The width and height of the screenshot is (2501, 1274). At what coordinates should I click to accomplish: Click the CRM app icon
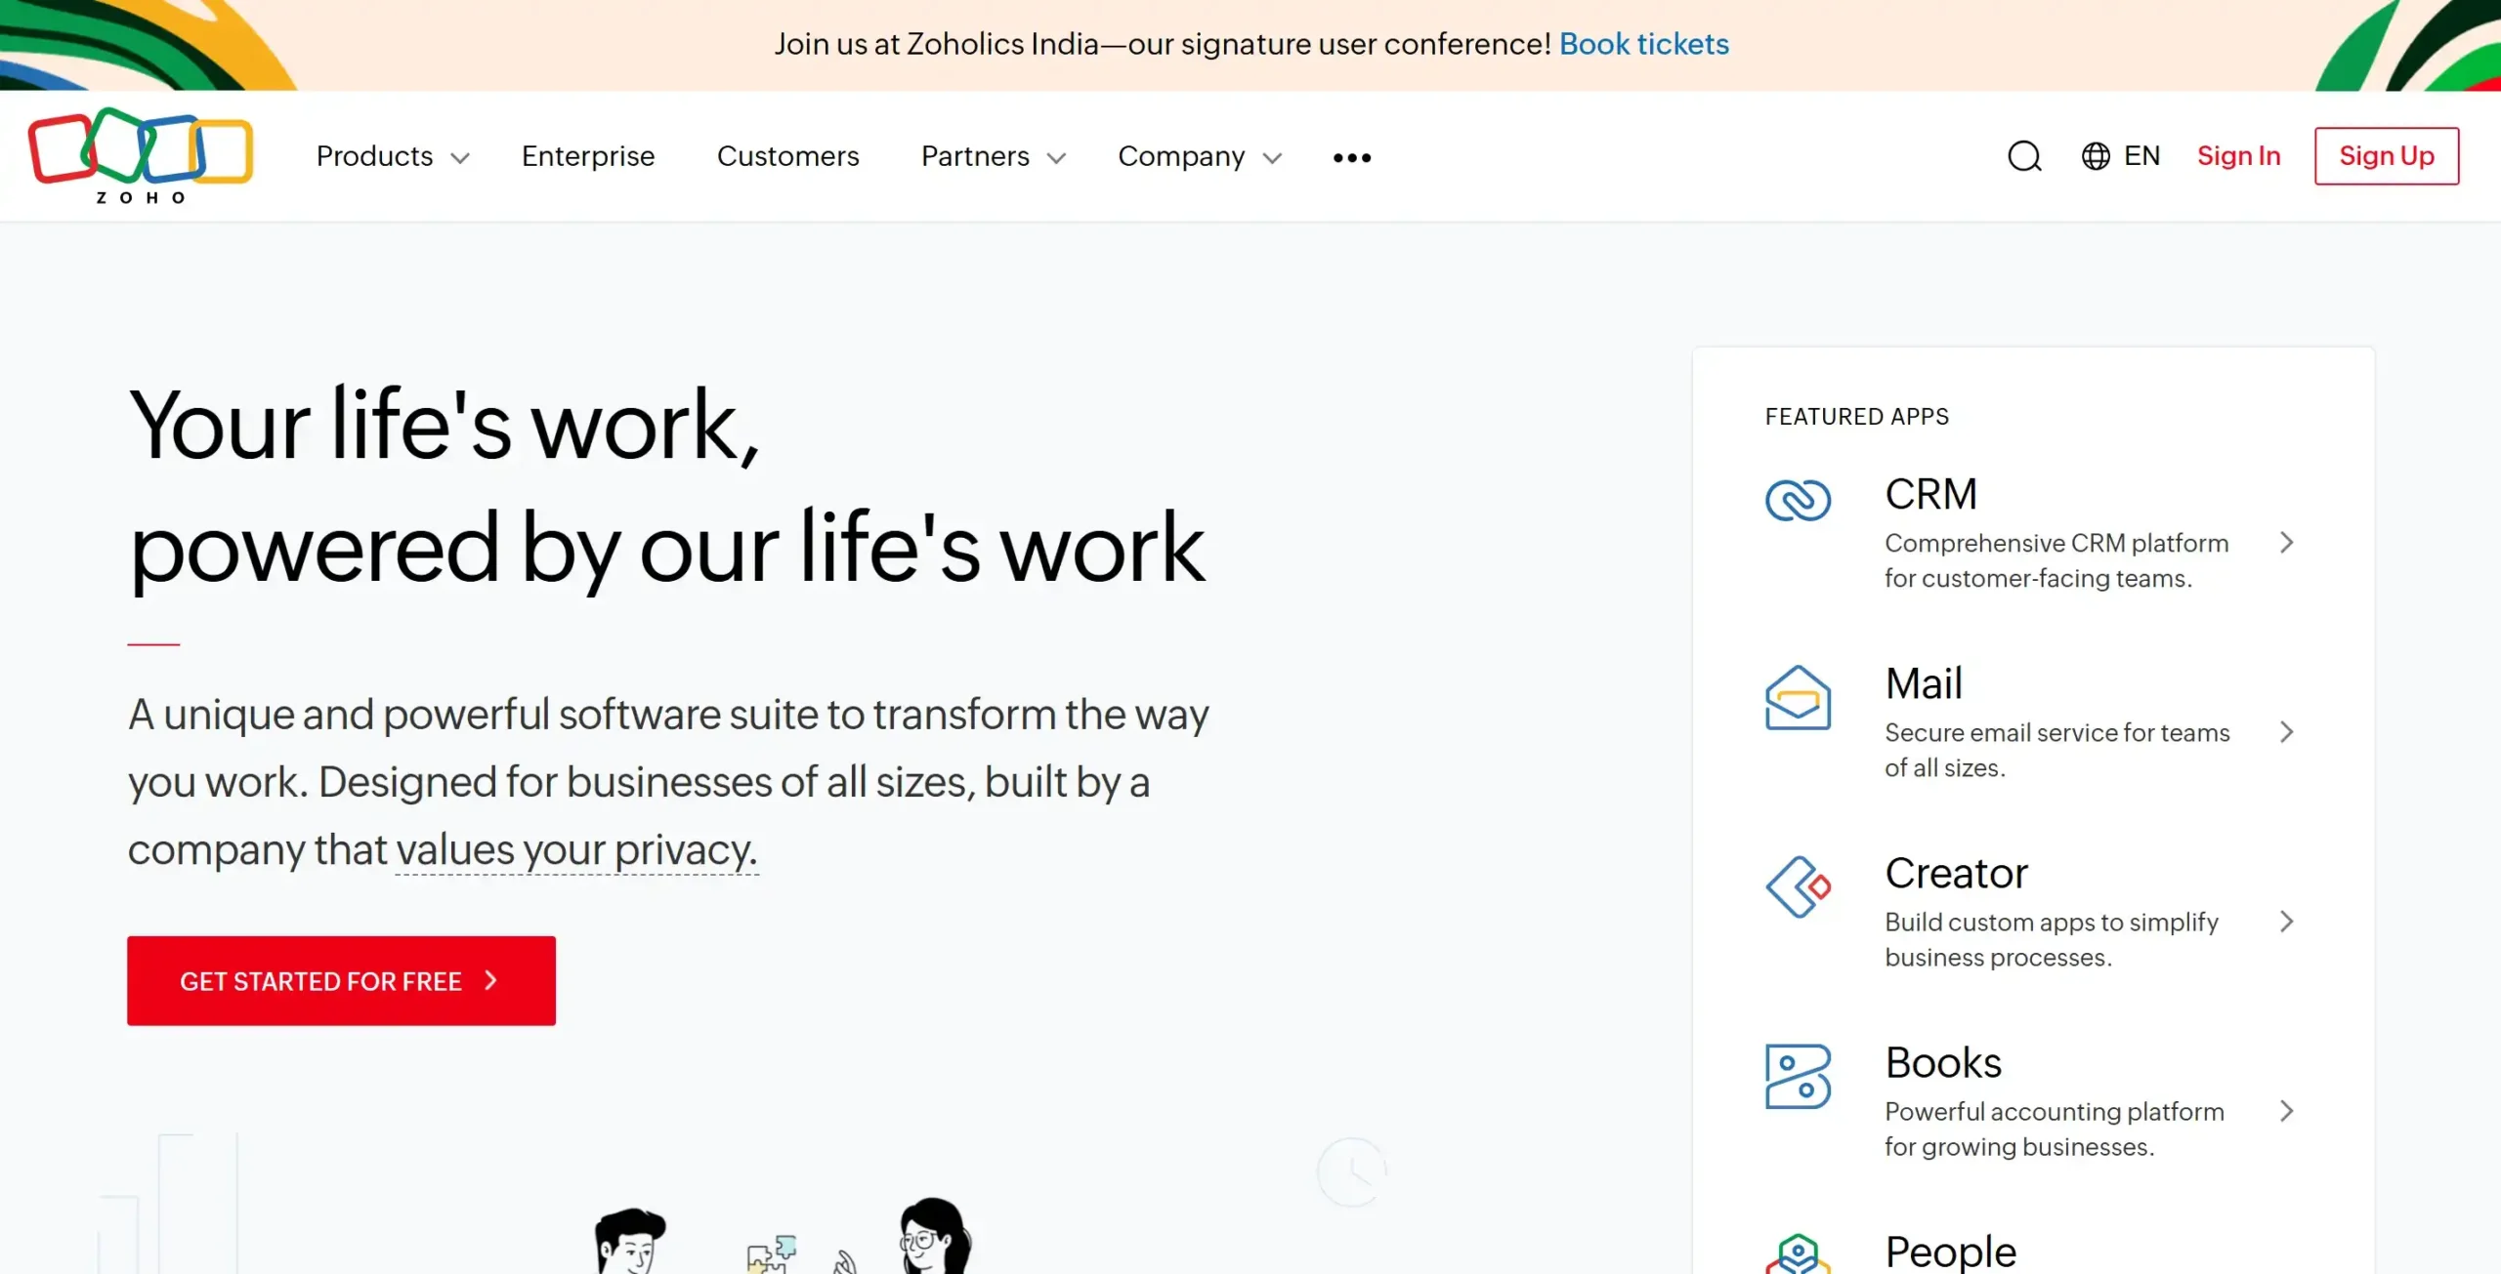1798,501
